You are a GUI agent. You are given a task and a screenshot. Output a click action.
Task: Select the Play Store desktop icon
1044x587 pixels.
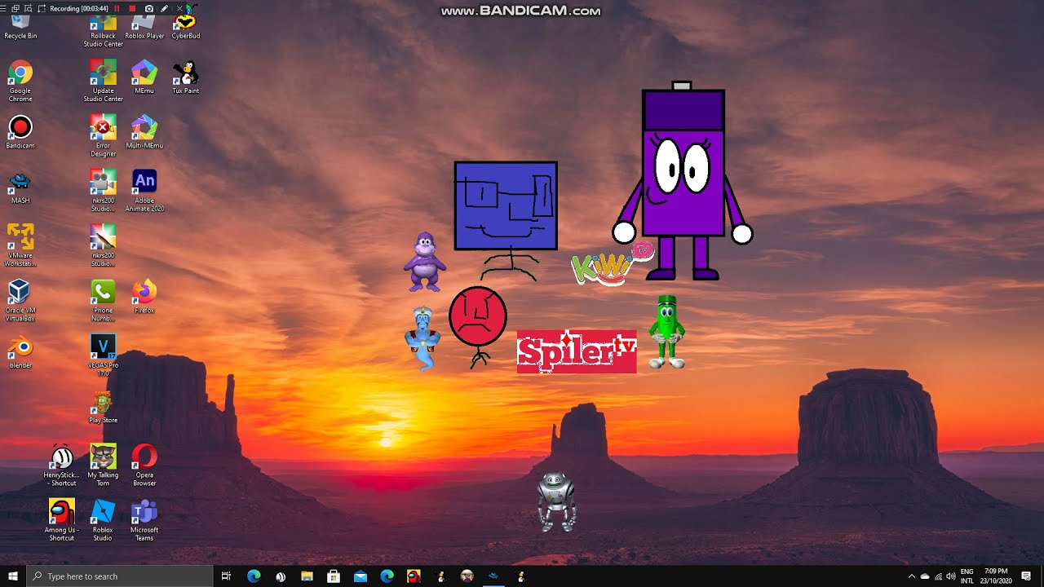click(x=103, y=406)
